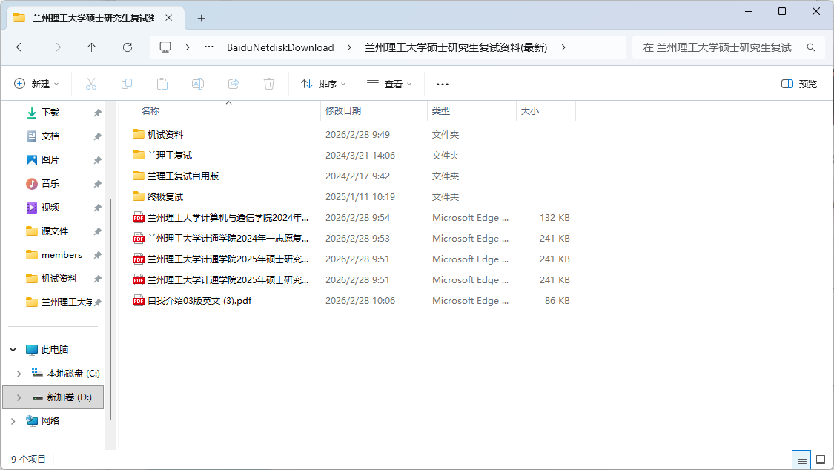Screen dimensions: 834x470
Task: Click the Rename icon on the toolbar
Action: (197, 84)
